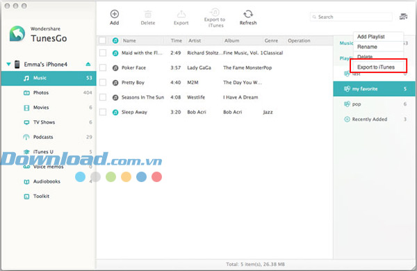Choose Add Playlist from the context menu
This screenshot has height=271, width=417.
(379, 37)
